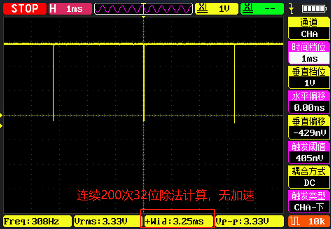Select the 时间档位 1ms time base item
This screenshot has width=331, height=229.
tap(309, 53)
